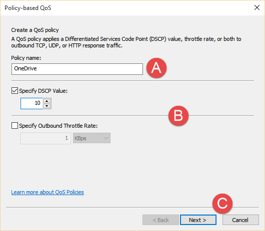Image resolution: width=265 pixels, height=231 pixels.
Task: Enable Specify Outbound Throttle Rate checkbox
Action: pyautogui.click(x=14, y=126)
